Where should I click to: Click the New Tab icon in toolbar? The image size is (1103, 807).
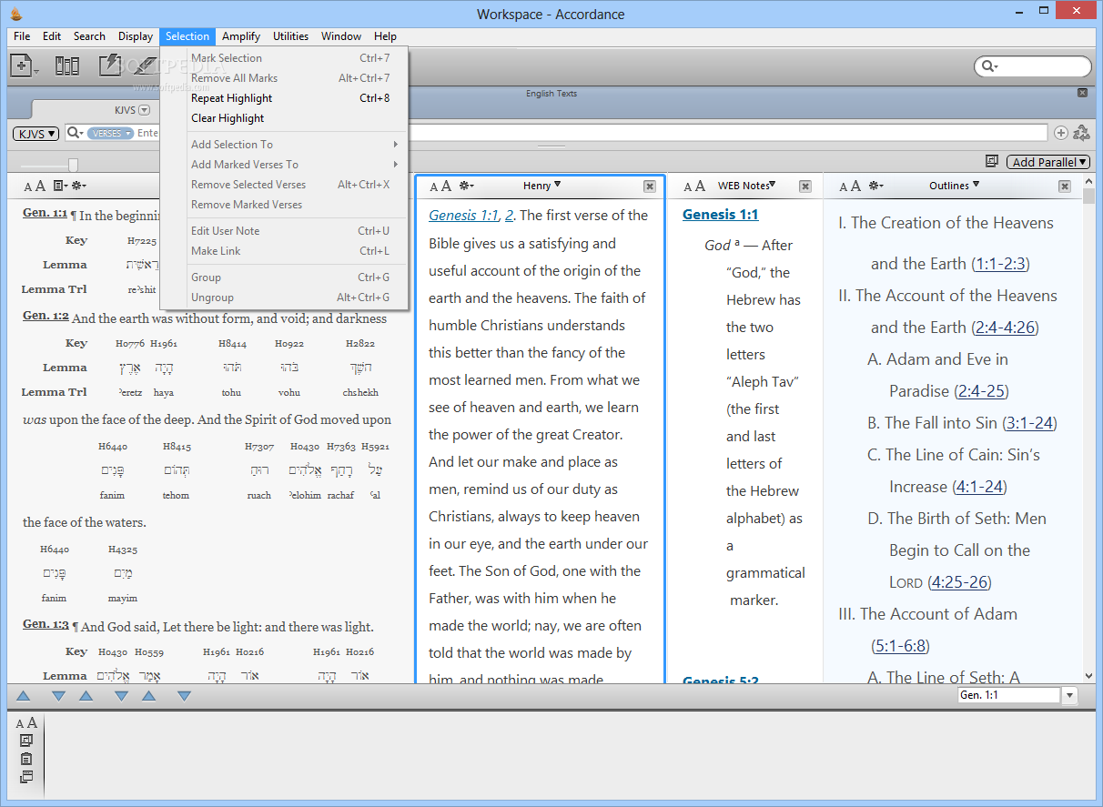[21, 66]
